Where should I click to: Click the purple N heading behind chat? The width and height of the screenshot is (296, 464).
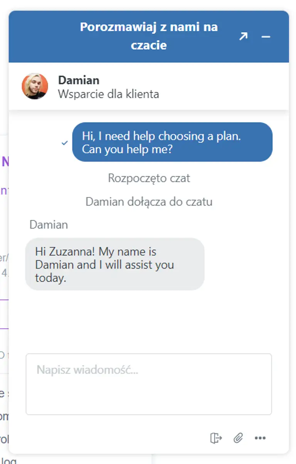[x=5, y=161]
